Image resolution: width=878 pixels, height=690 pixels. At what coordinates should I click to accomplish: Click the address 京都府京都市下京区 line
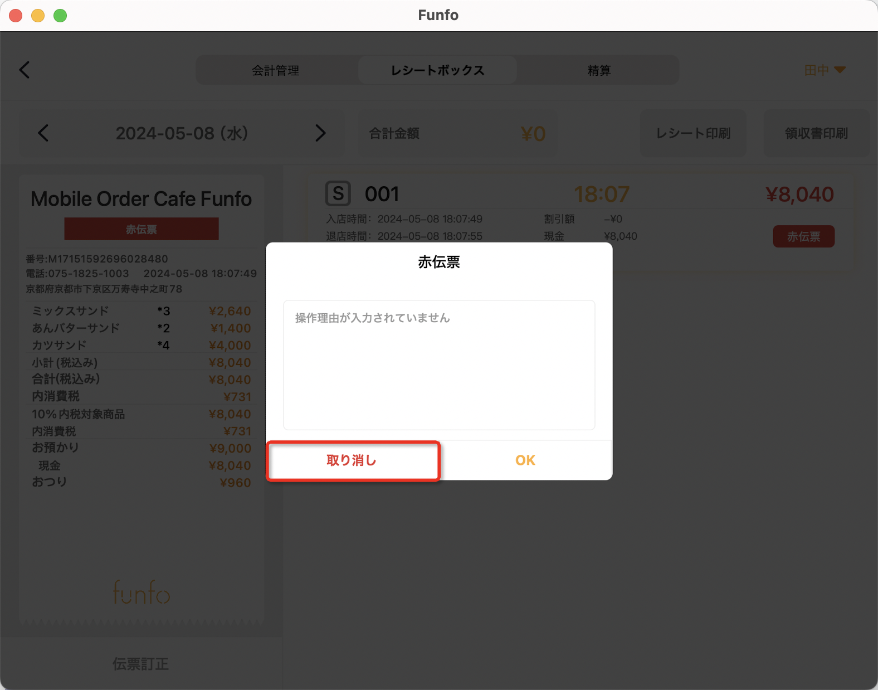(x=104, y=289)
